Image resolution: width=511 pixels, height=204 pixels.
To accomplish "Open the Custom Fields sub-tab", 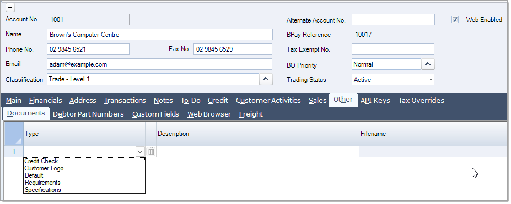I will 155,114.
